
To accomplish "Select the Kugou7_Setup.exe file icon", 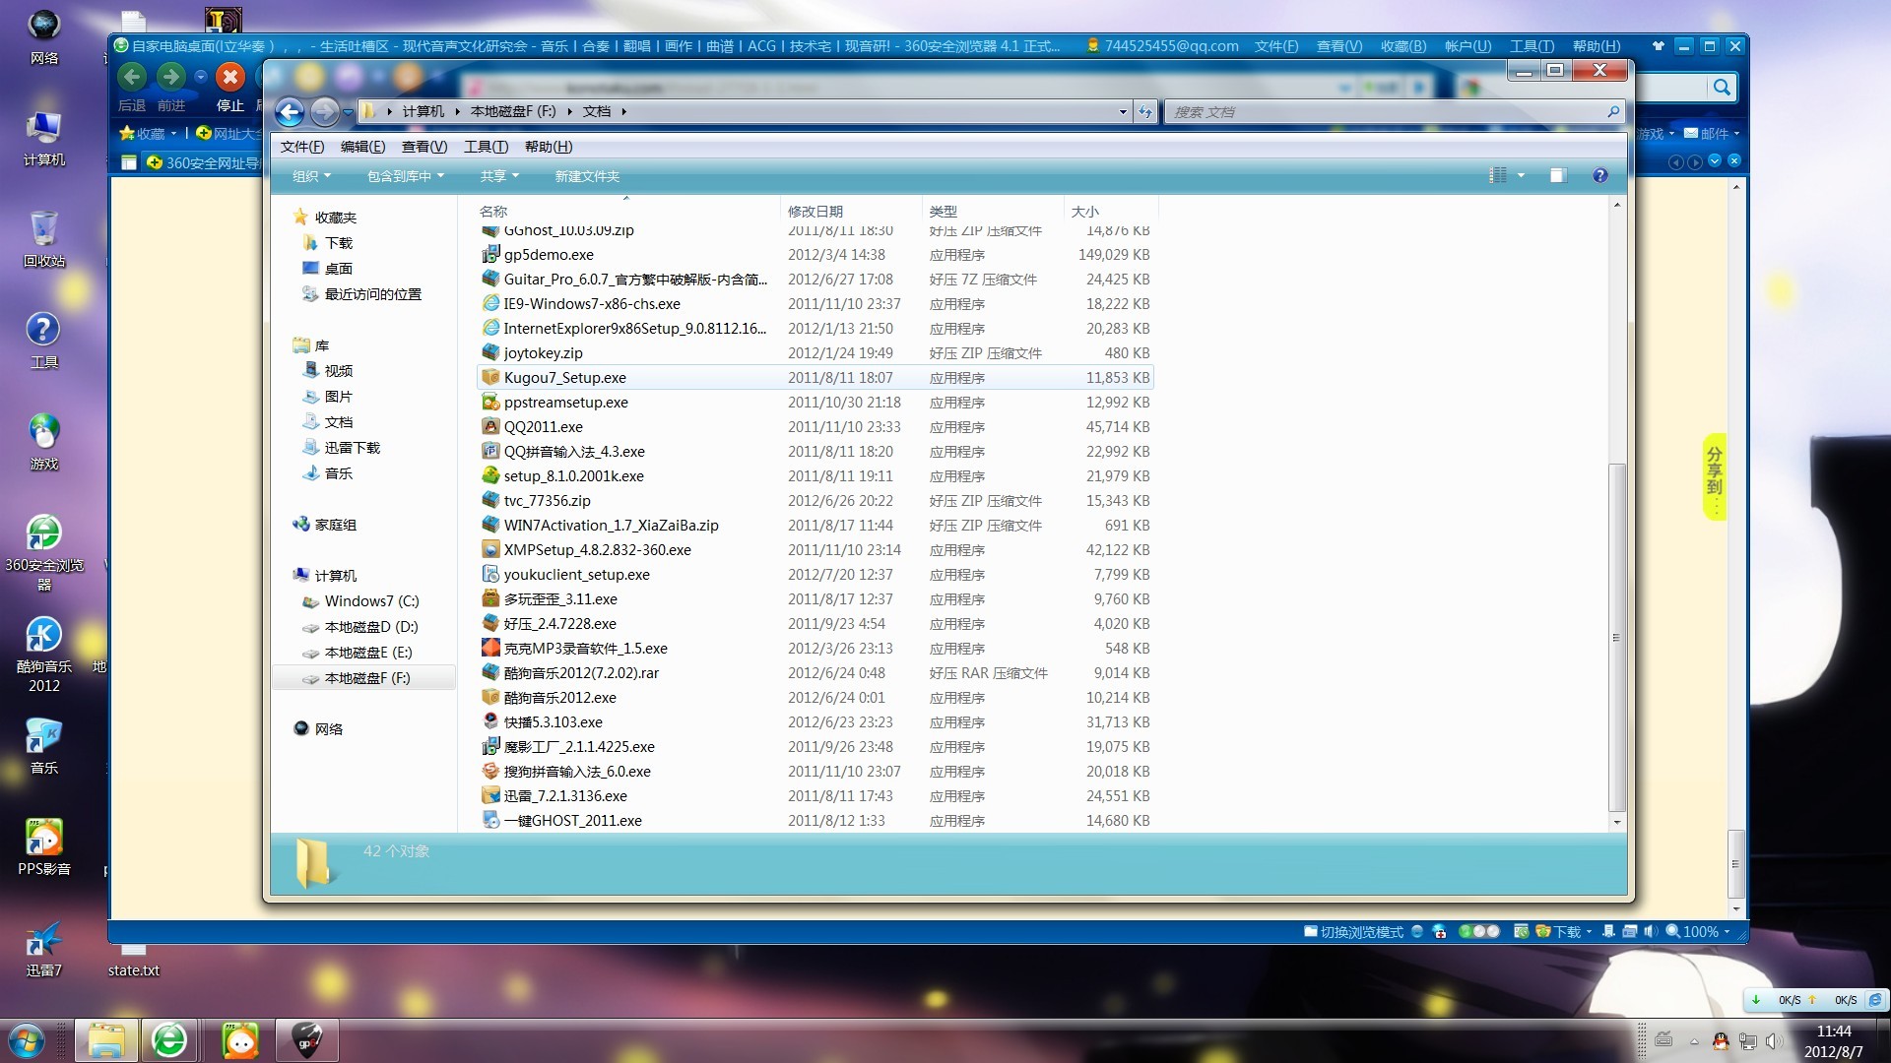I will (490, 377).
